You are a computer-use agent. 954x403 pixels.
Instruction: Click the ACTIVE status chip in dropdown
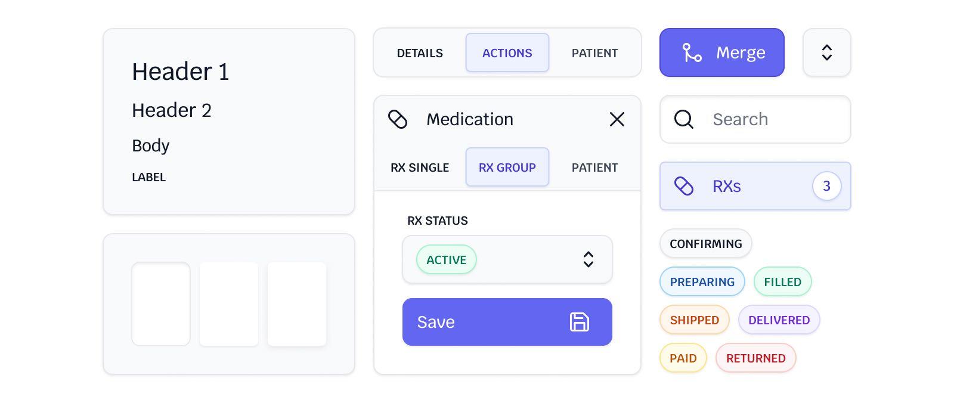coord(446,260)
